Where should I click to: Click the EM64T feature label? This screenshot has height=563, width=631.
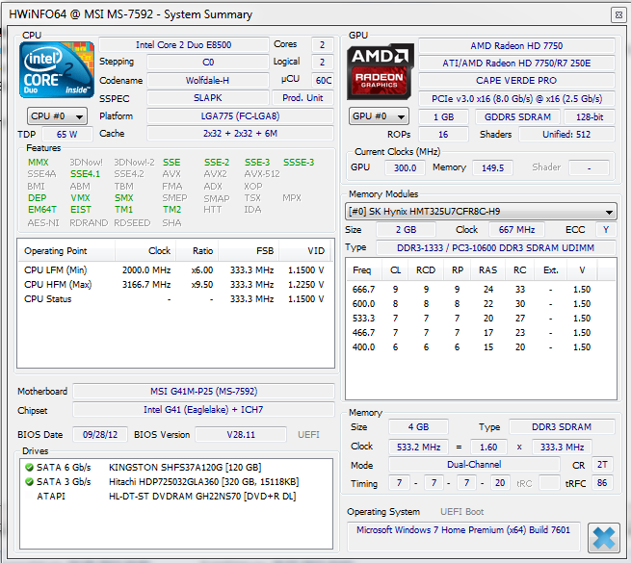coord(42,210)
